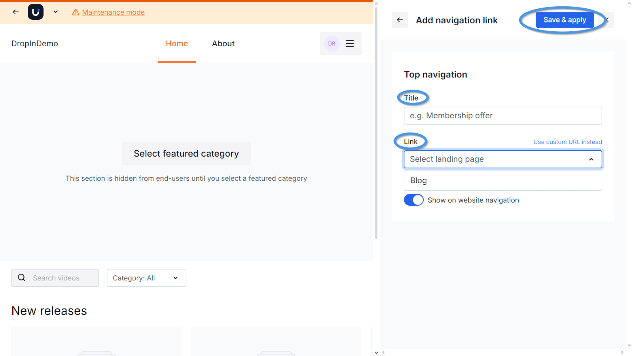Click the Title input field

503,116
